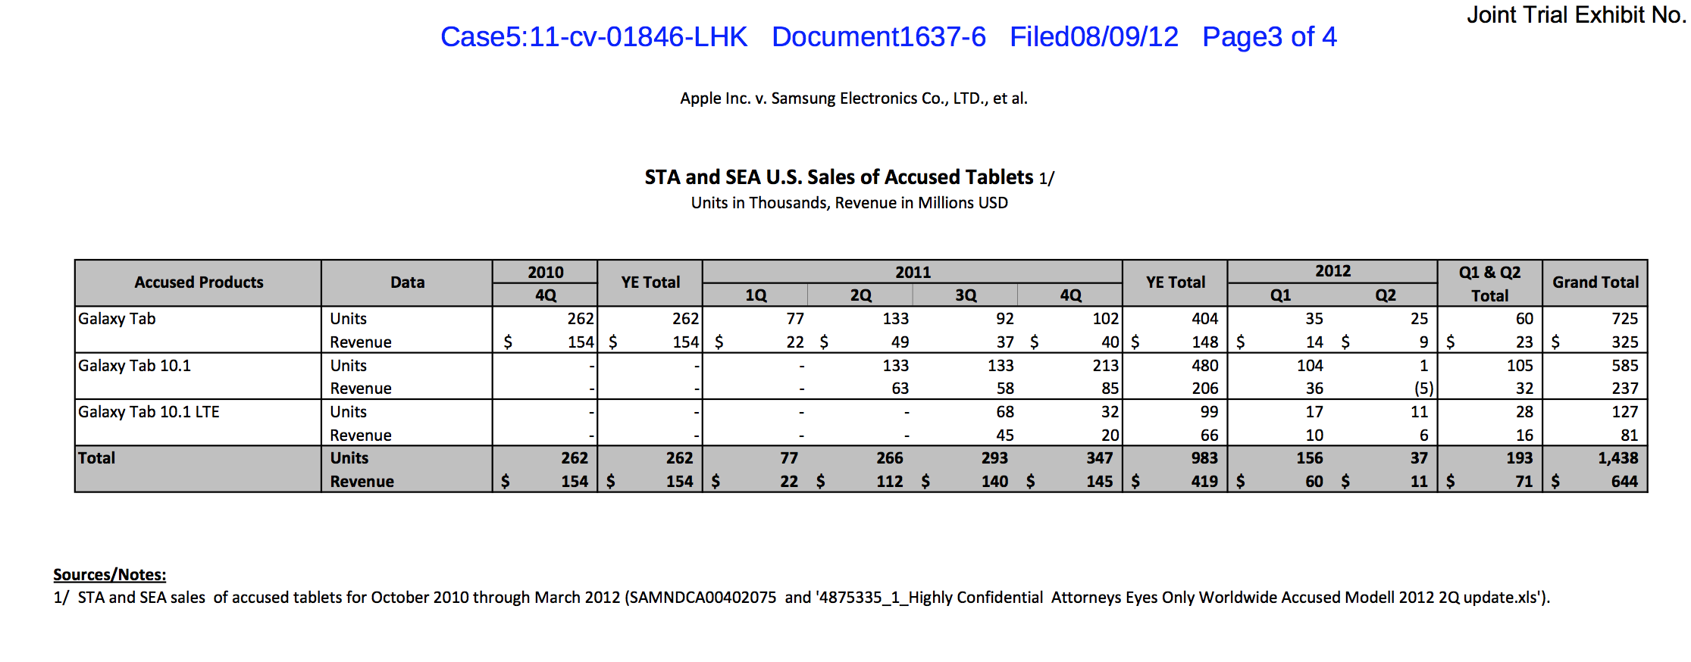
Task: Click the 2011 1Q subheader
Action: point(756,295)
